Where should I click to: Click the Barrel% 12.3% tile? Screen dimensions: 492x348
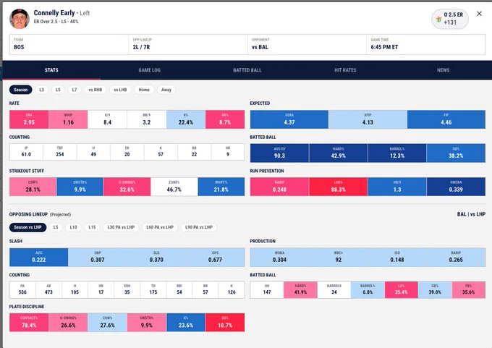tap(397, 153)
